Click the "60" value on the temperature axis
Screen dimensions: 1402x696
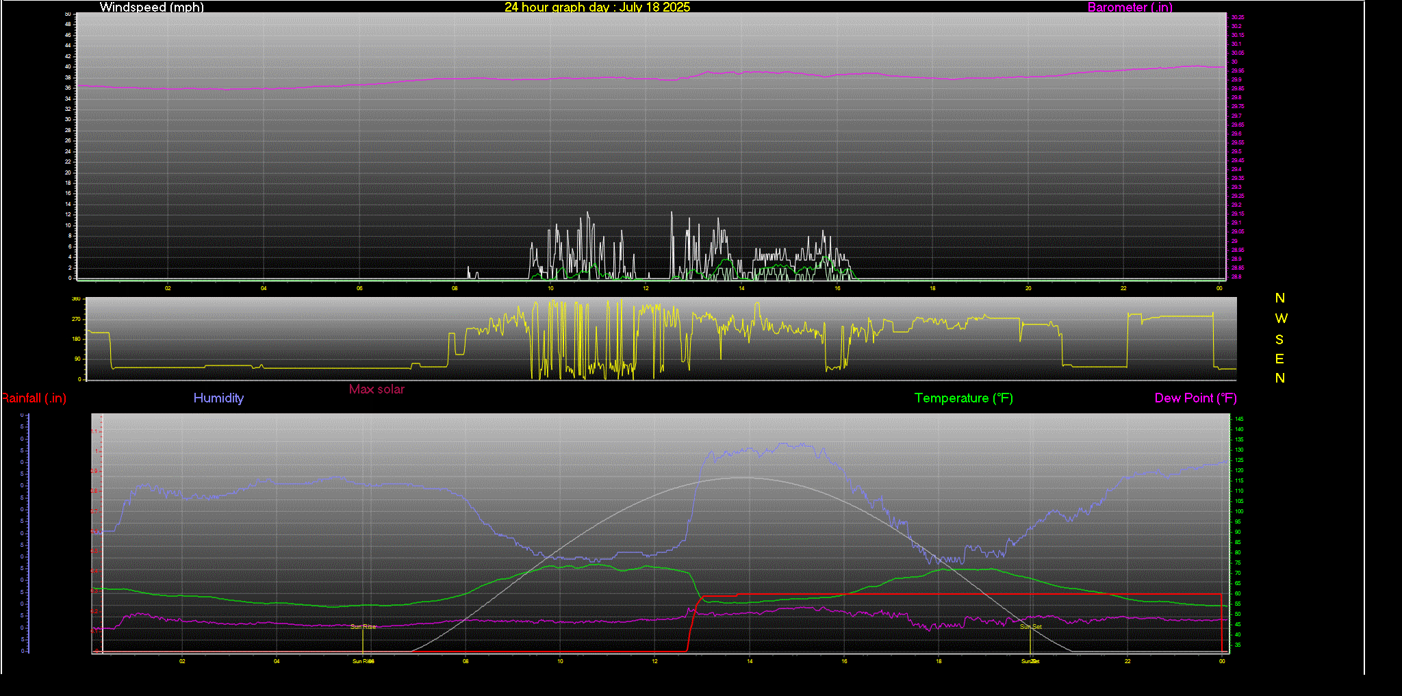pyautogui.click(x=1238, y=593)
